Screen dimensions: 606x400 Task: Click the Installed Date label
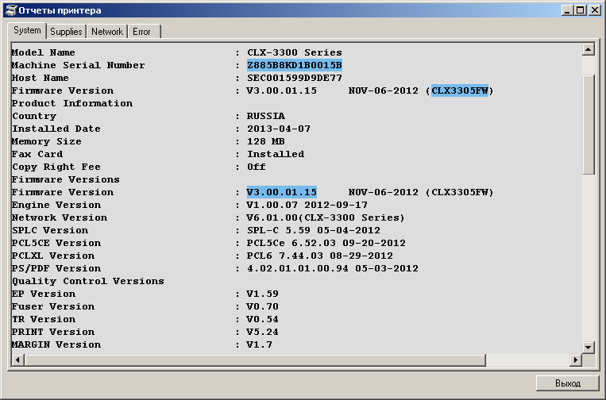pos(56,129)
